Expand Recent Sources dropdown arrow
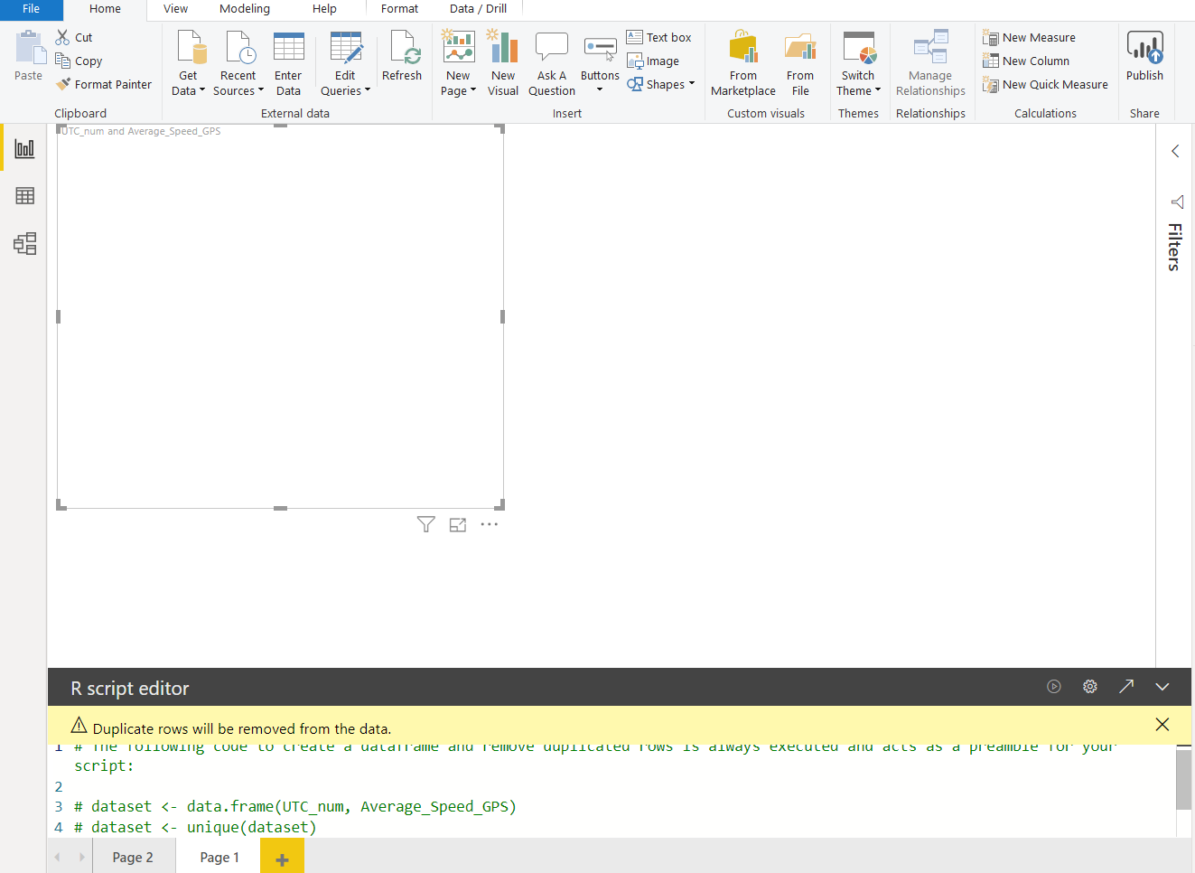 click(x=261, y=90)
